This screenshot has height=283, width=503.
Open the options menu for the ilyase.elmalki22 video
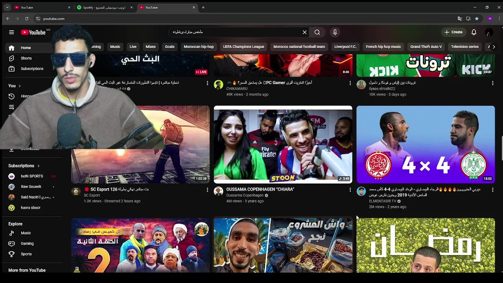pos(493,83)
